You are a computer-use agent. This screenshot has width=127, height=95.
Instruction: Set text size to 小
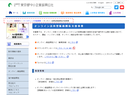click(115, 3)
